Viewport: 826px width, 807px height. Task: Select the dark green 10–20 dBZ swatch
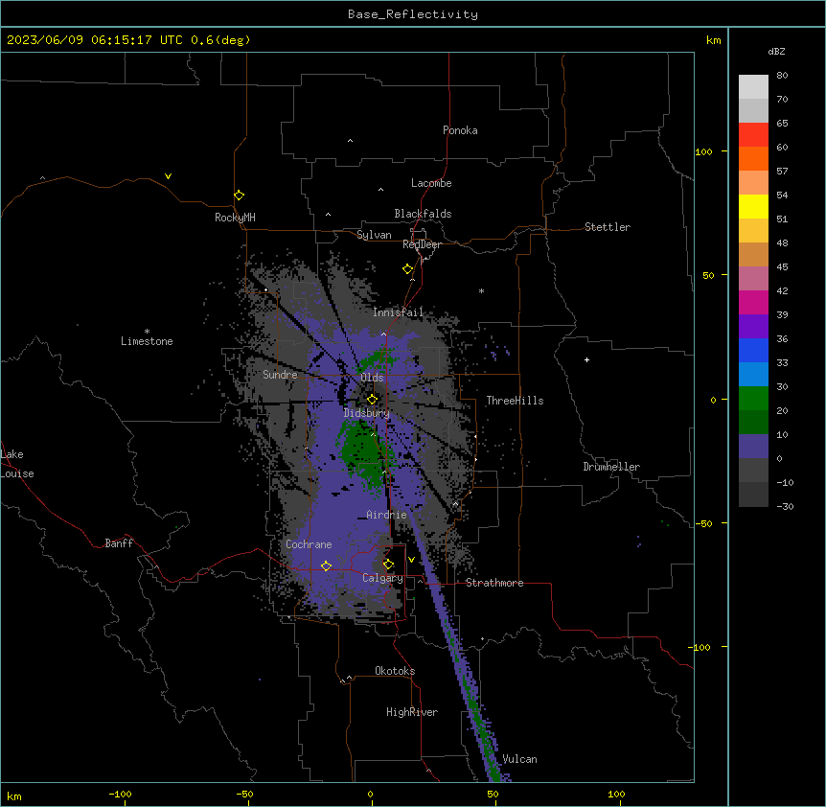[x=753, y=423]
